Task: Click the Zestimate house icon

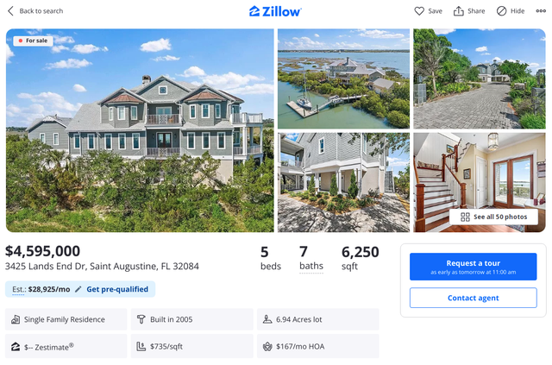Action: (16, 347)
